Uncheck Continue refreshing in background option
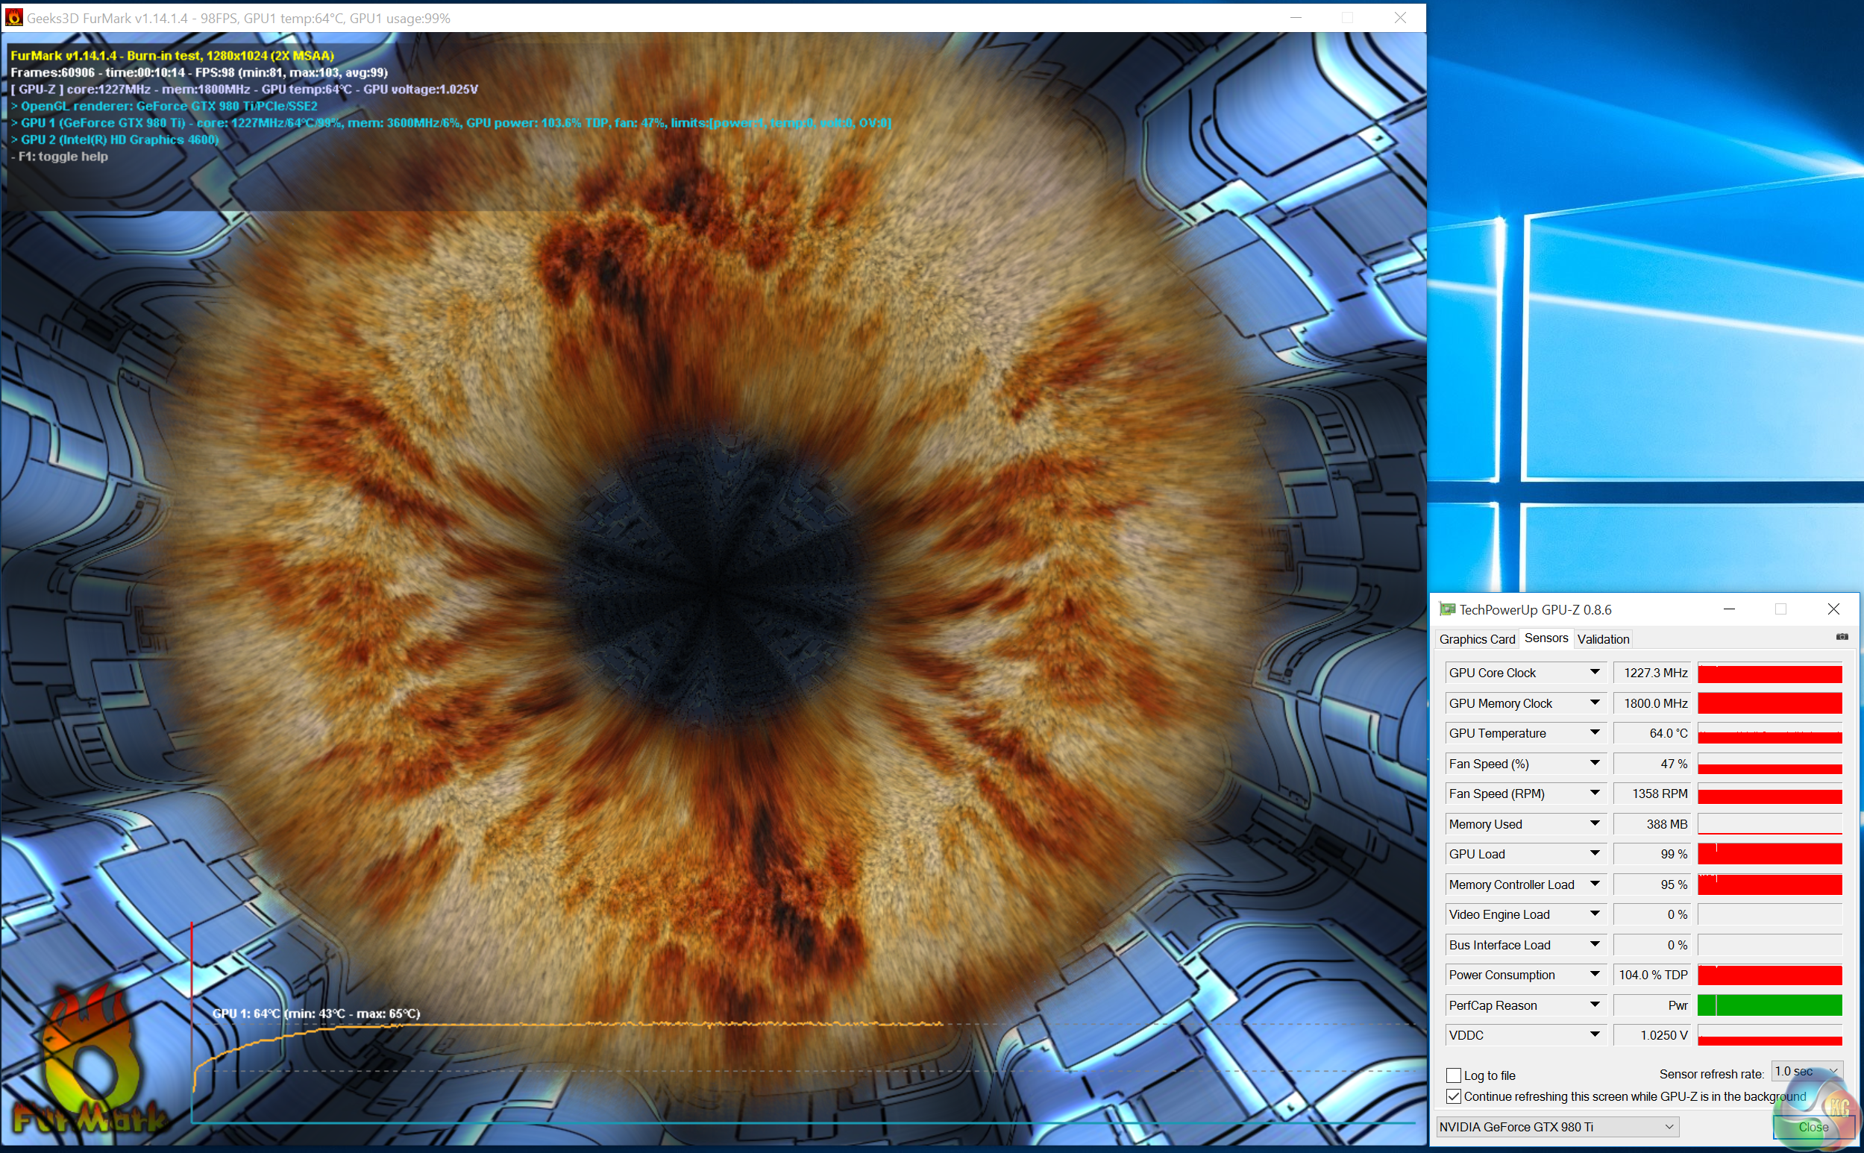 point(1454,1096)
